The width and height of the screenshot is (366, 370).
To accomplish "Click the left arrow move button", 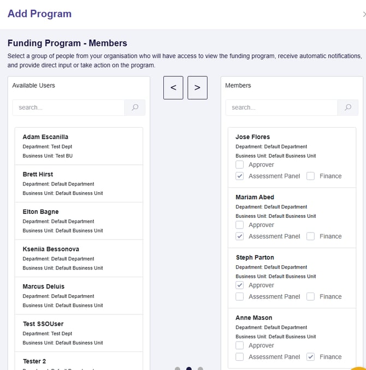I will 173,87.
